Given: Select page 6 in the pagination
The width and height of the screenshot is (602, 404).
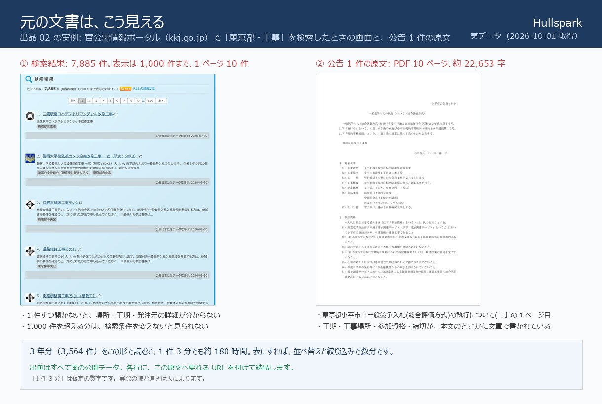Looking at the screenshot, I should tap(117, 101).
